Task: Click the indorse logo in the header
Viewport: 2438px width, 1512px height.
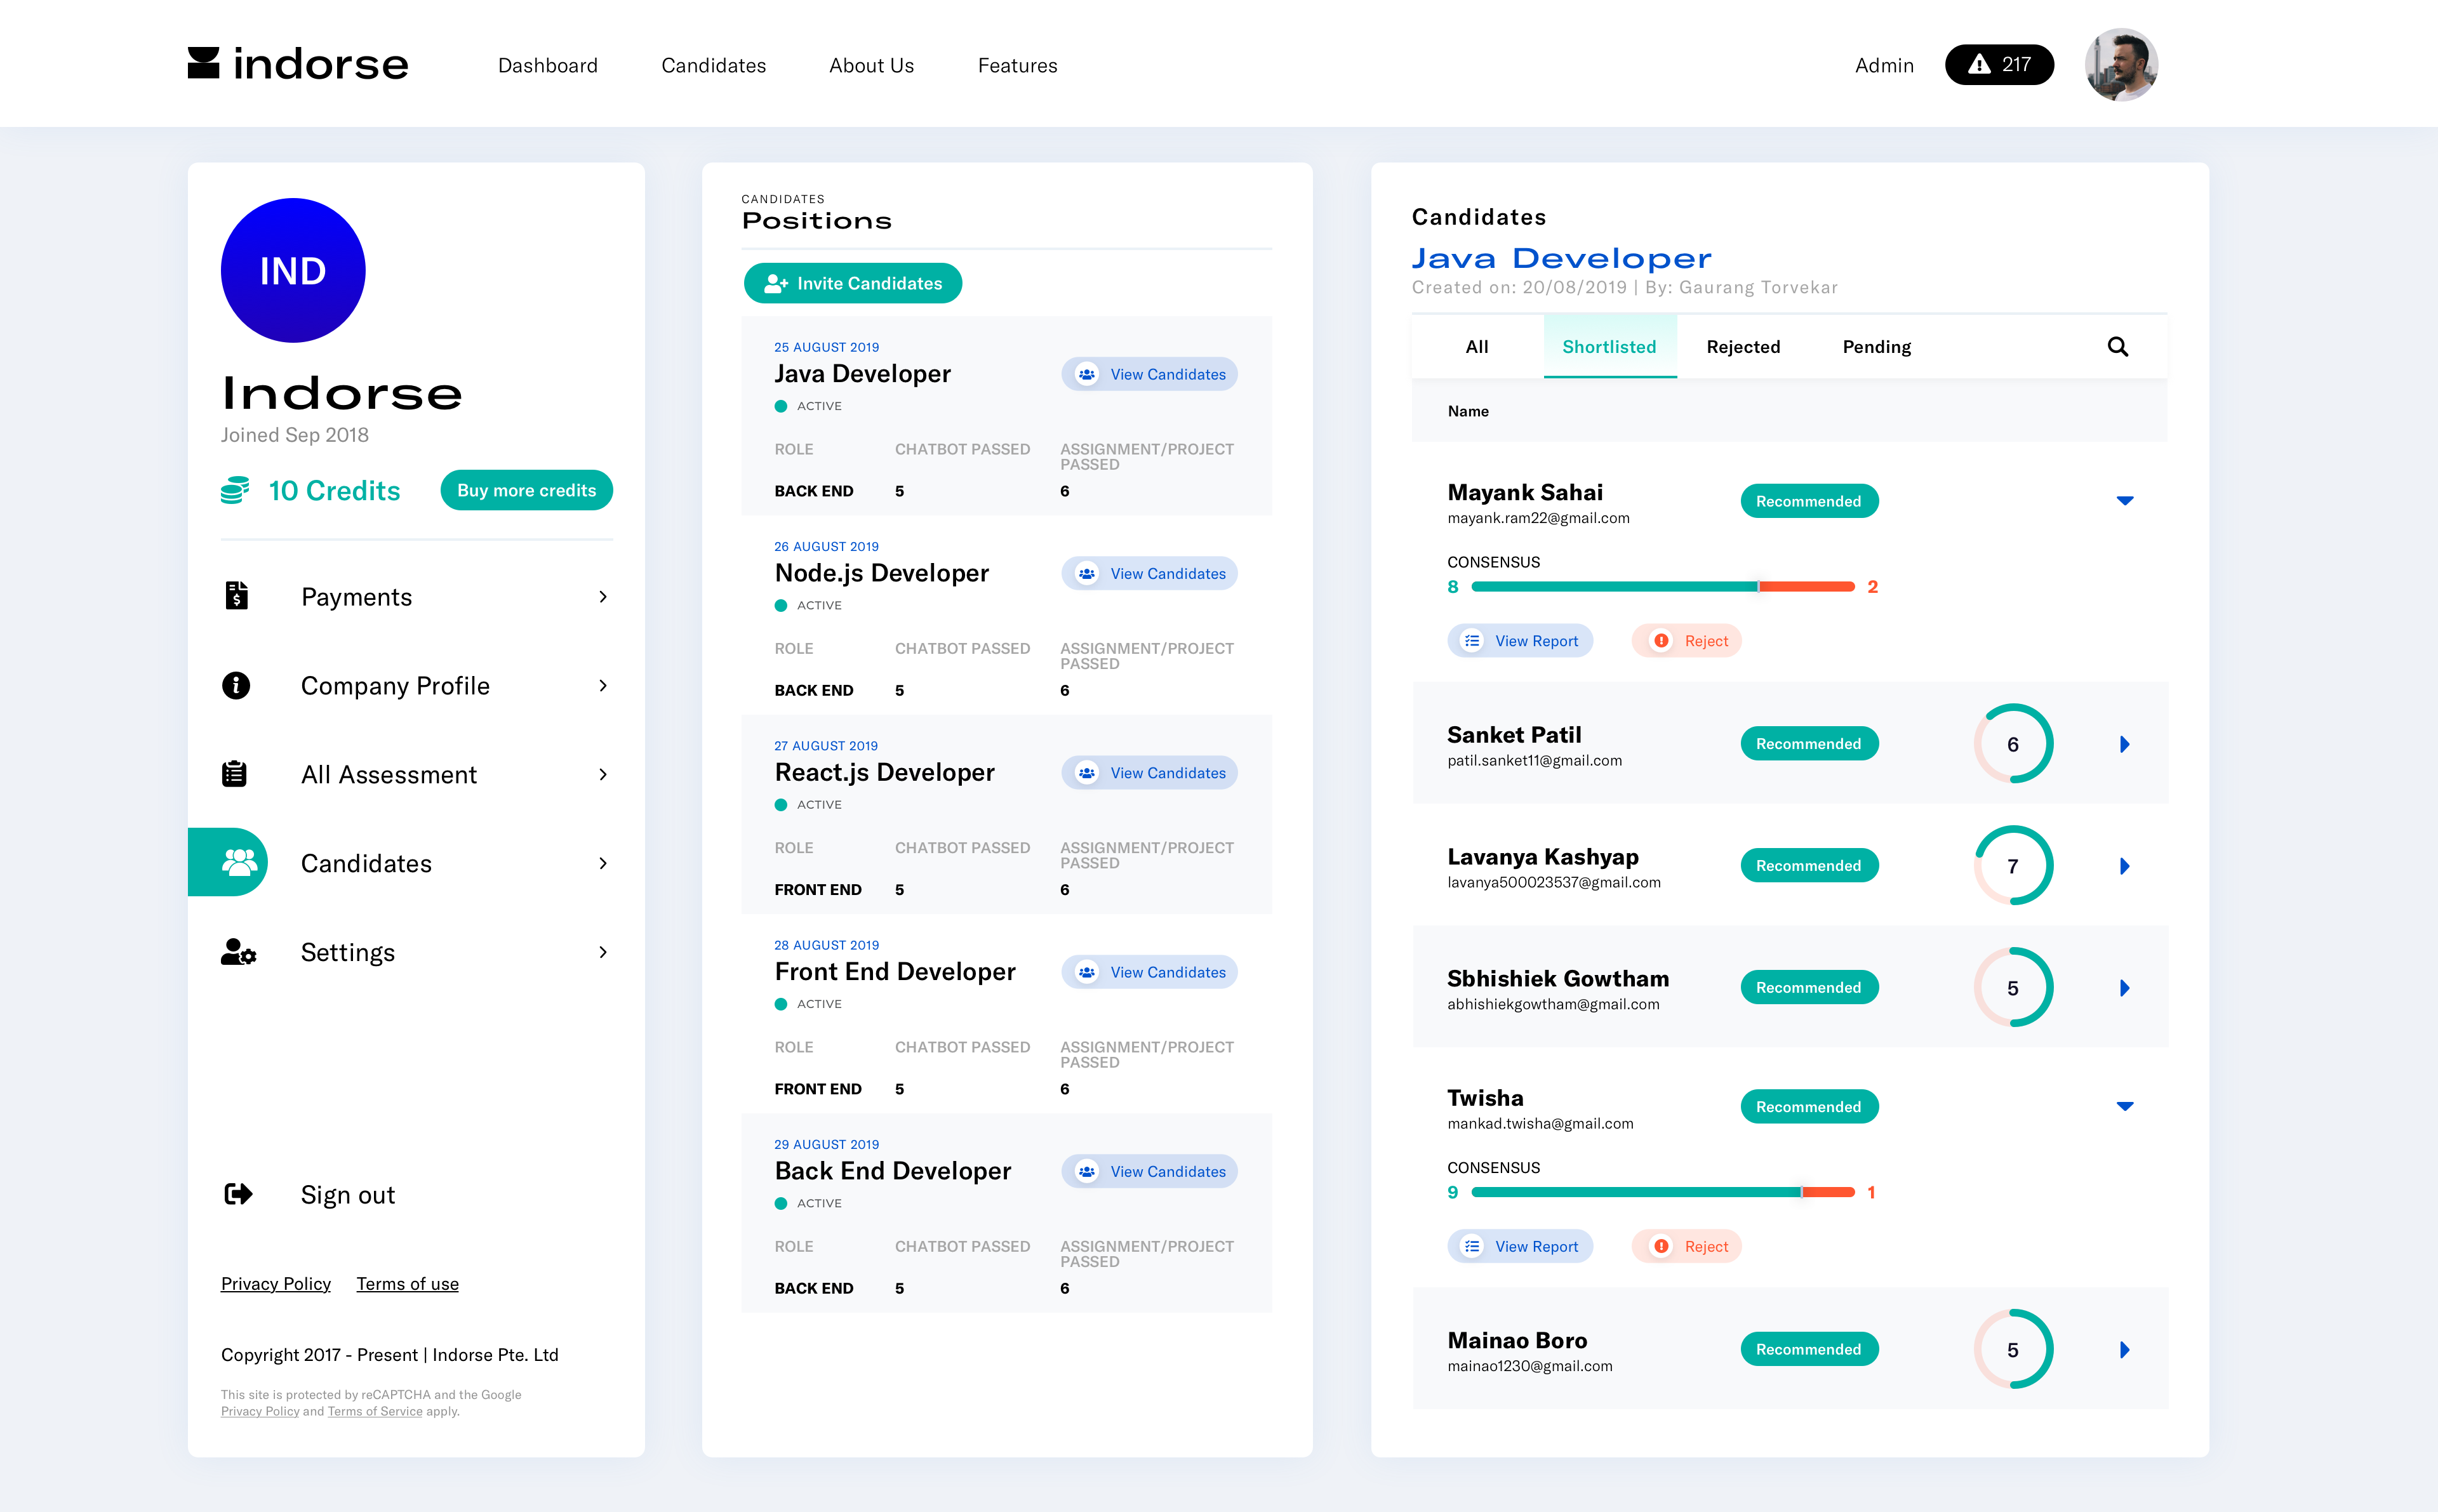Action: (x=298, y=64)
